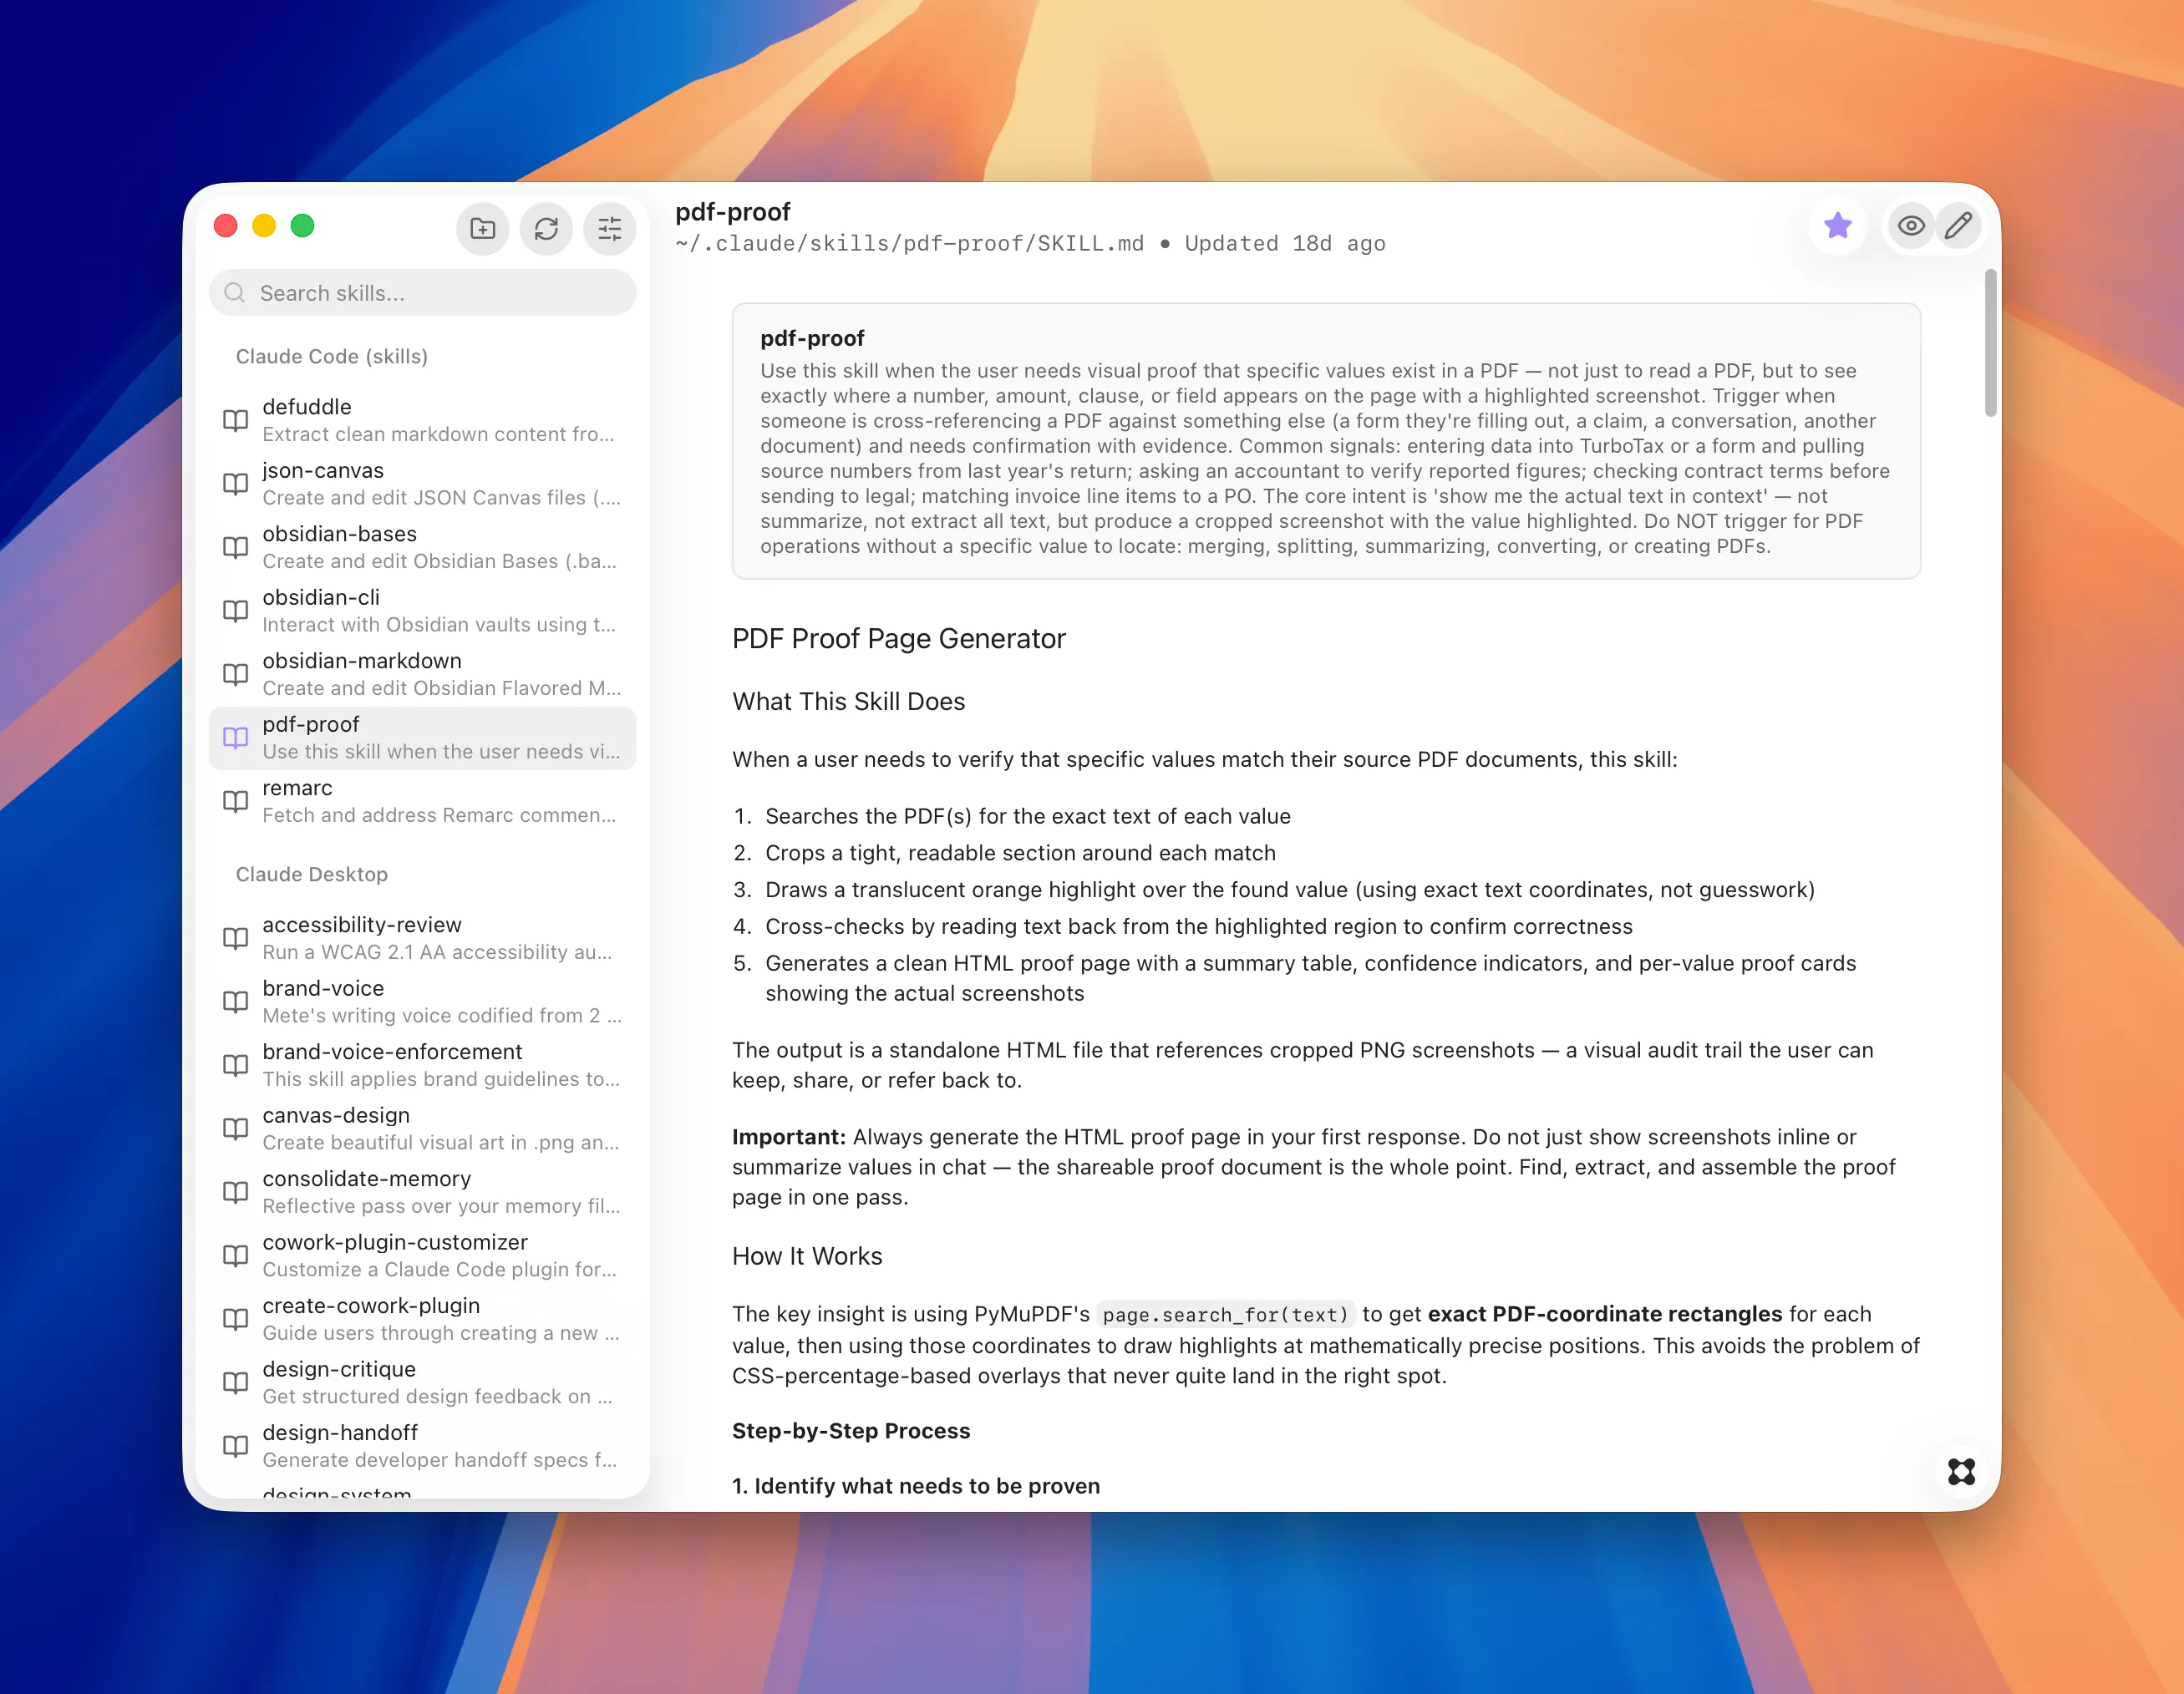Image resolution: width=2184 pixels, height=1694 pixels.
Task: Click the content pane vertical scrollbar
Action: pos(1990,342)
